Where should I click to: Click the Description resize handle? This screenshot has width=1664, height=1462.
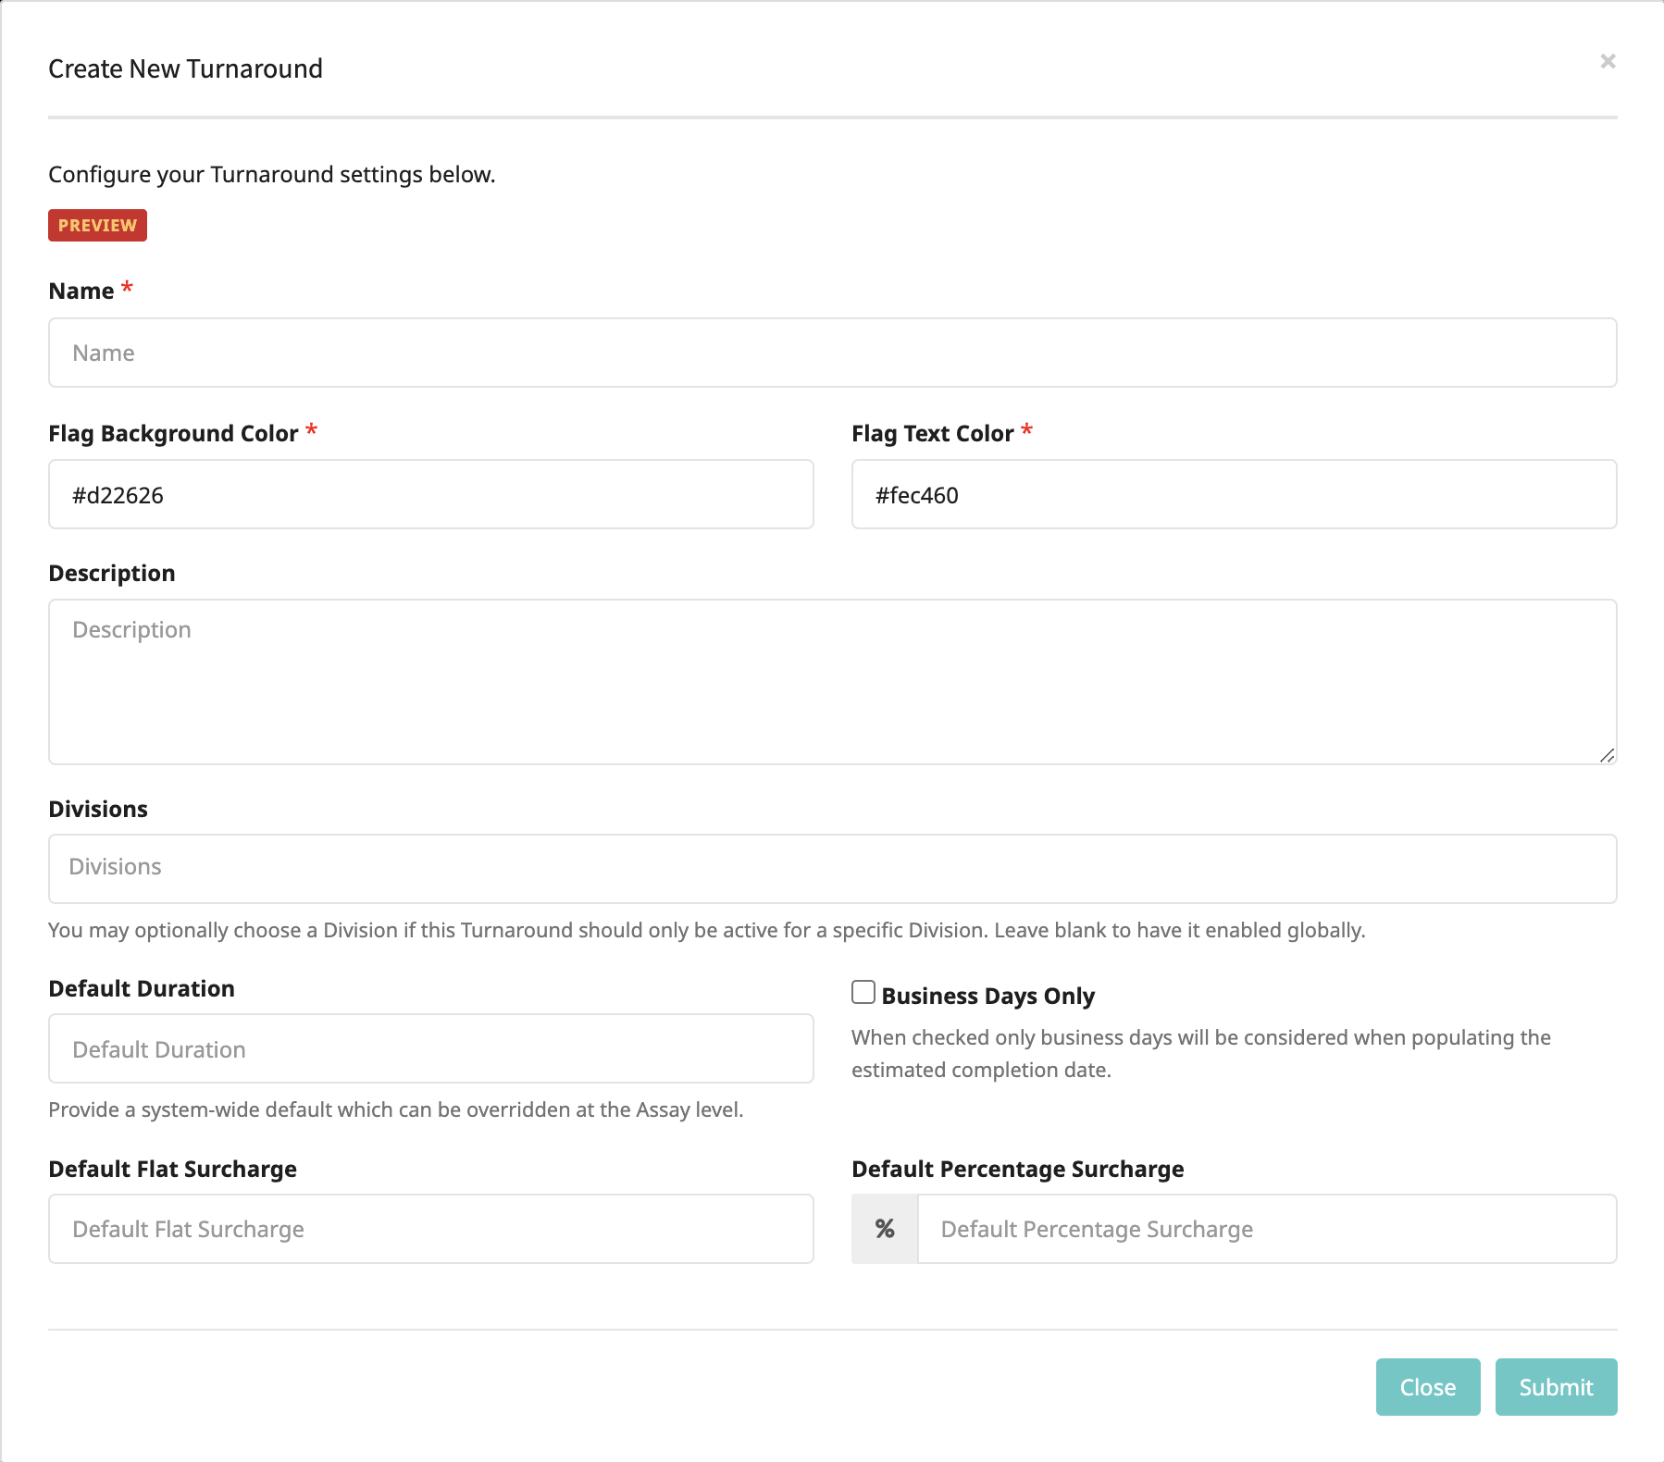[1607, 755]
